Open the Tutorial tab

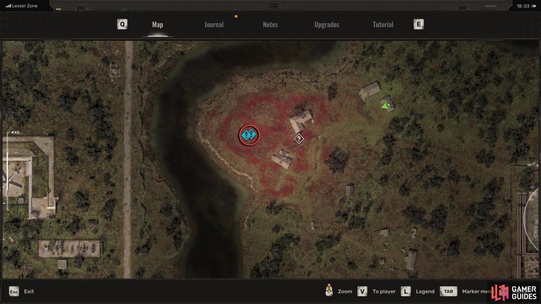click(383, 24)
